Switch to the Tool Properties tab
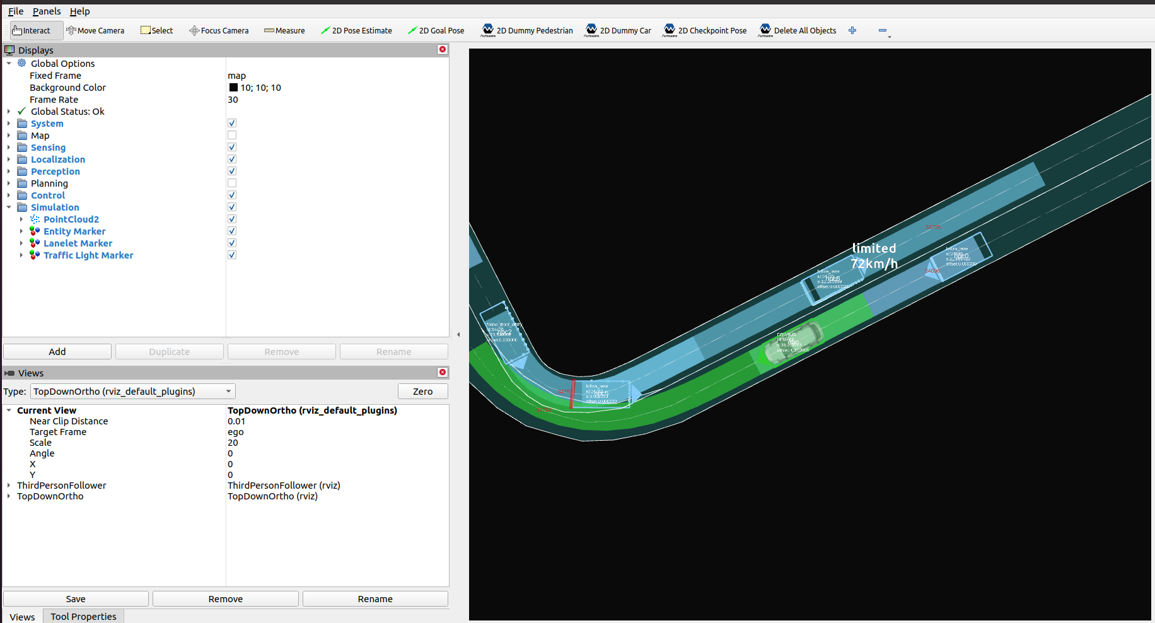 [83, 616]
